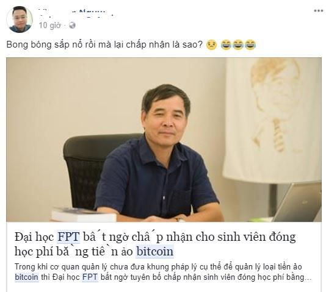The width and height of the screenshot is (326, 292).
Task: Open the post options three-dot menu
Action: tap(318, 11)
